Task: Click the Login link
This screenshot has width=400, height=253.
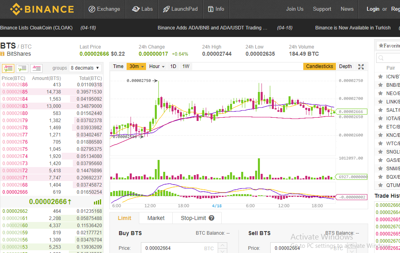Action: [x=373, y=9]
